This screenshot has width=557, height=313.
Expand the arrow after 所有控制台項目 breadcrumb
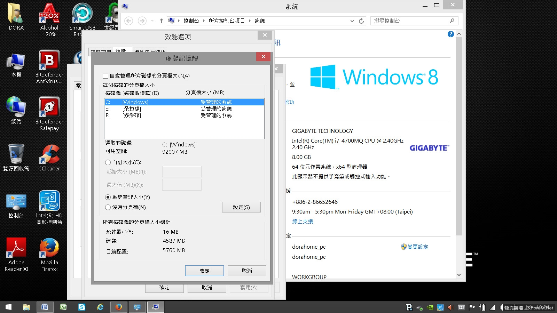point(250,21)
